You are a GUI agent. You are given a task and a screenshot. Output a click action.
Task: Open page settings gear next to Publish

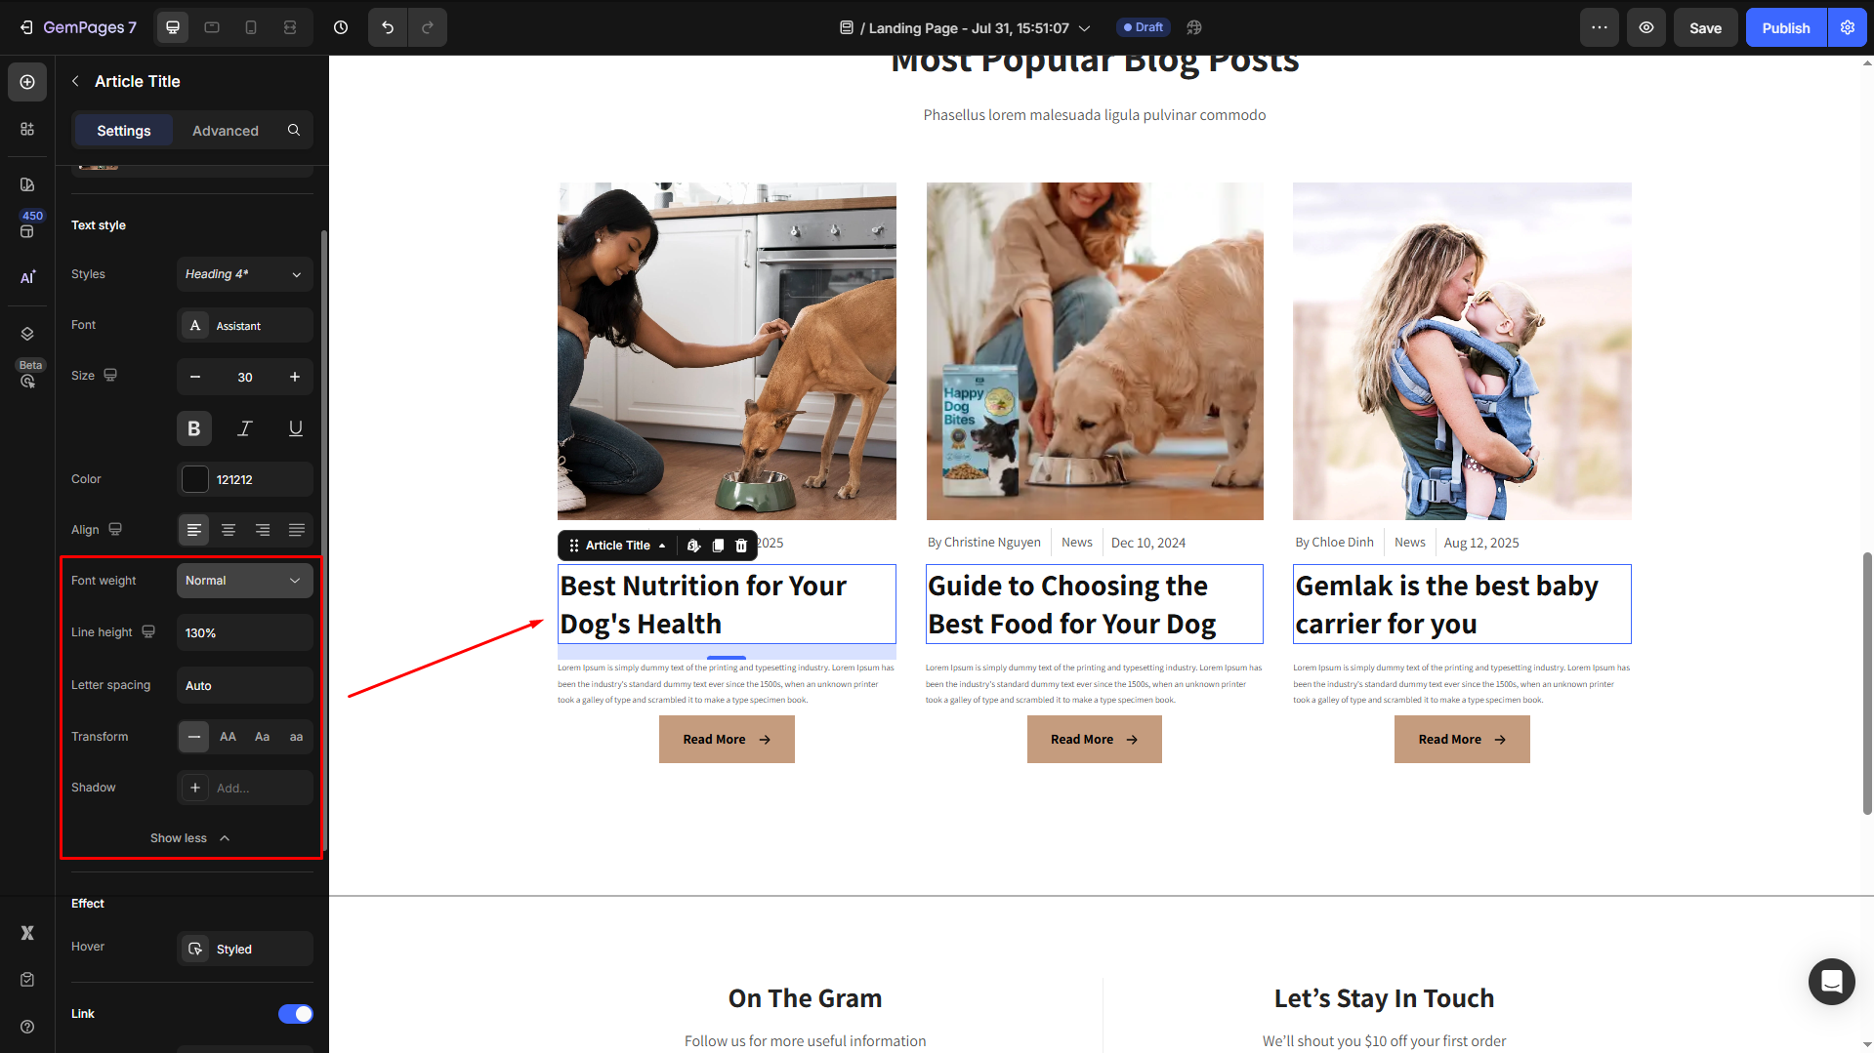tap(1848, 27)
